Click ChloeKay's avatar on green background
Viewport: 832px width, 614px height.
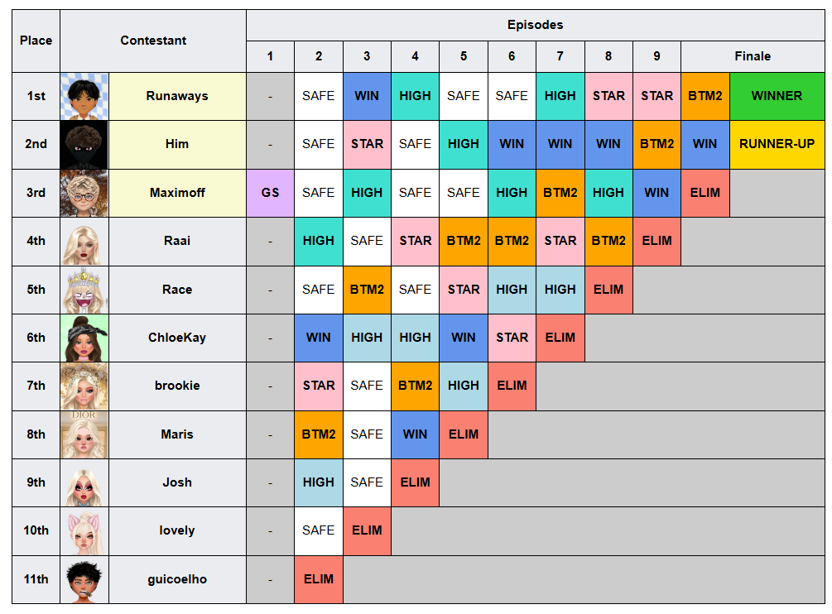84,338
